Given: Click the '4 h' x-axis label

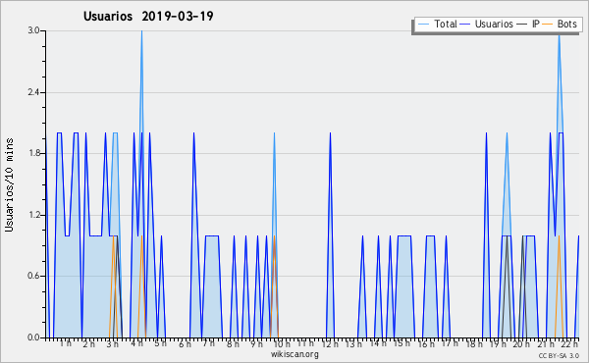Looking at the screenshot, I should (x=136, y=343).
